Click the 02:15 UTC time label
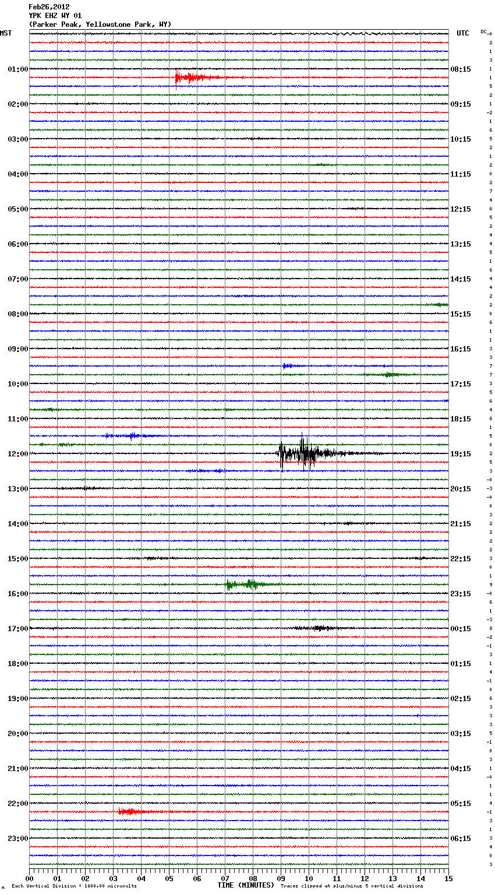The width and height of the screenshot is (495, 894). 461,699
